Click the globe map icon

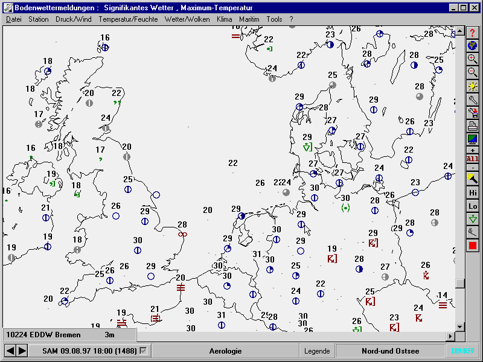click(473, 46)
